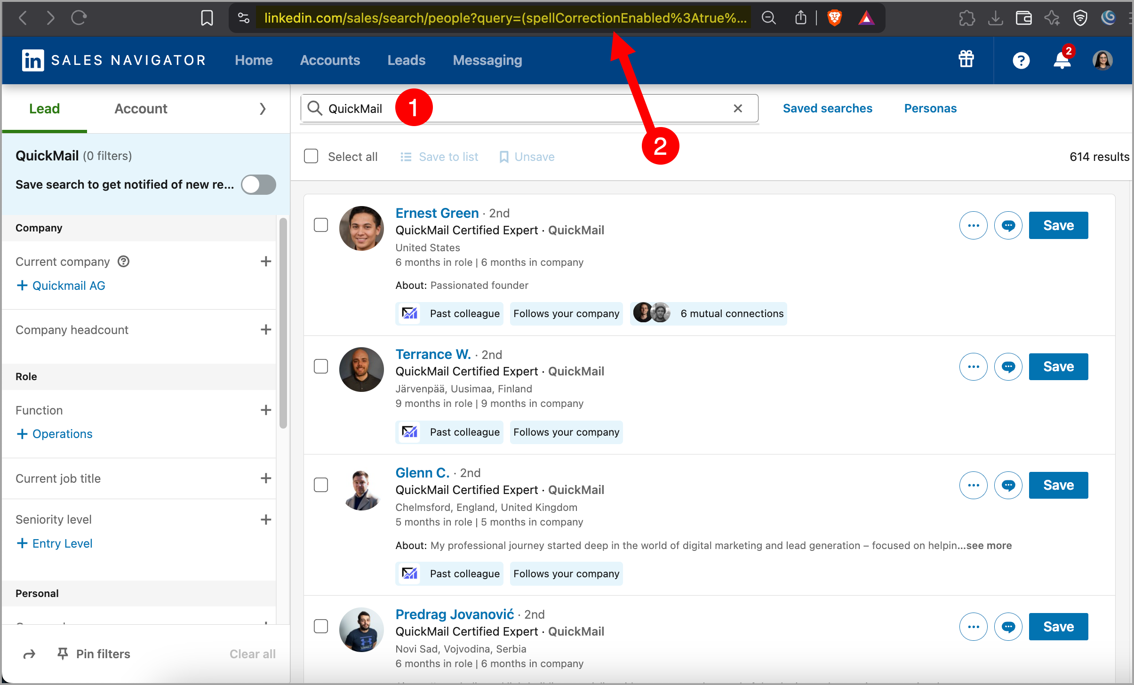This screenshot has width=1134, height=685.
Task: Add Operations function suggestion
Action: (55, 434)
